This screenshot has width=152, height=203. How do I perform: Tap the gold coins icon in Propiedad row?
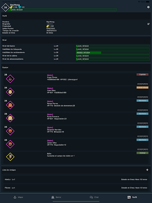(x=48, y=26)
